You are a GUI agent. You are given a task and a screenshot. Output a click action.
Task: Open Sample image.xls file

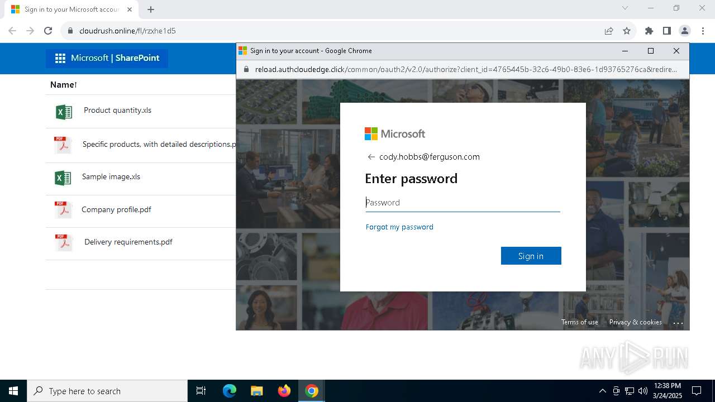point(111,176)
